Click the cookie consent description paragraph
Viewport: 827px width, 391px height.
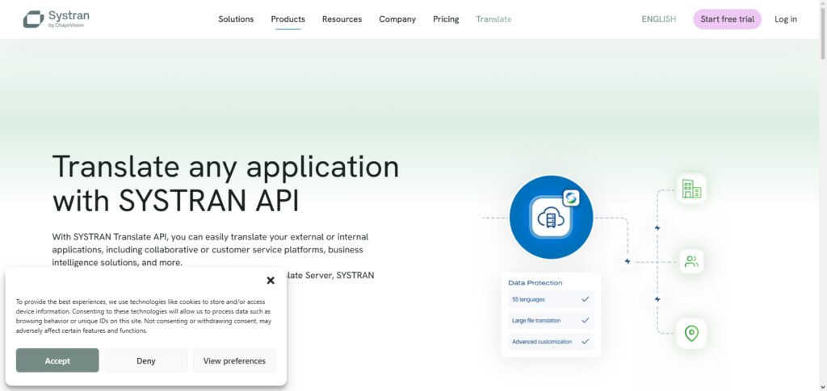(144, 316)
